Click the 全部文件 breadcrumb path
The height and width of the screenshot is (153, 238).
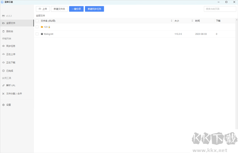[x=40, y=15]
